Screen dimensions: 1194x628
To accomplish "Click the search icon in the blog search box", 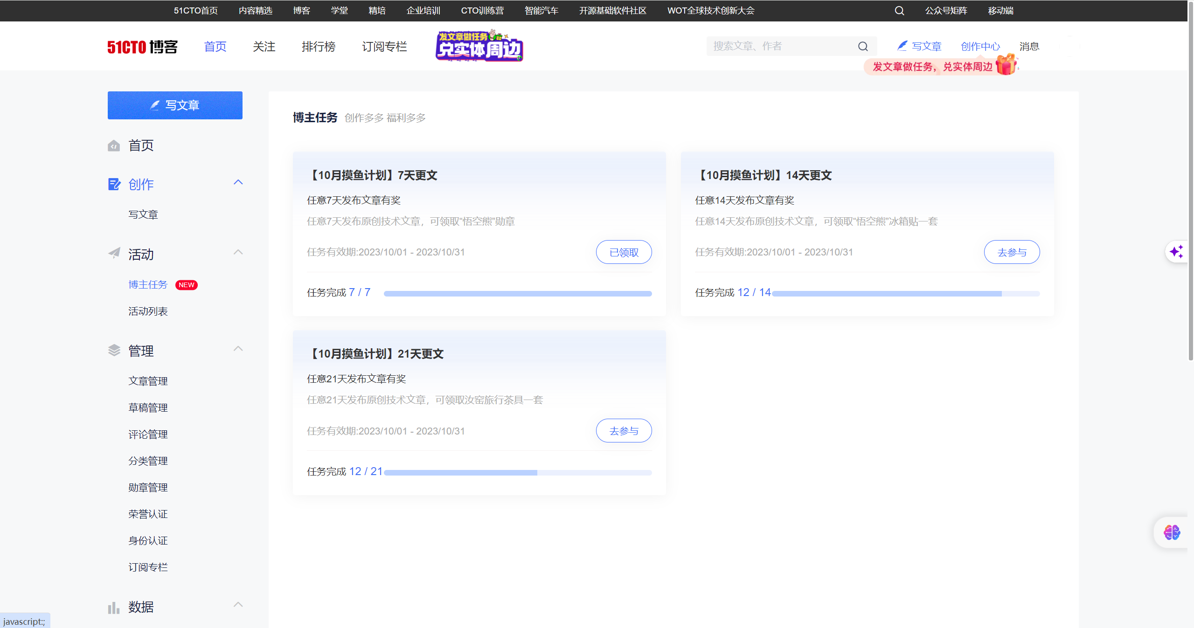I will click(x=863, y=46).
